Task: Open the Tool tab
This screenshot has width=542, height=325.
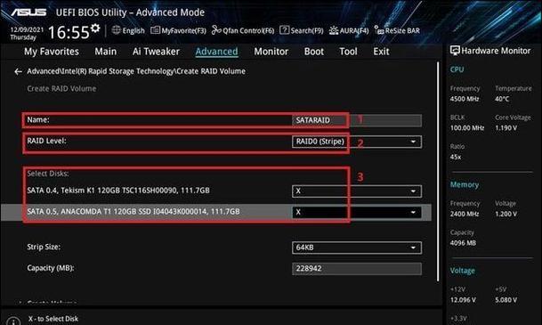Action: pyautogui.click(x=348, y=52)
